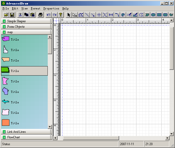Click the Copy toolbar icon
This screenshot has height=148, width=175.
point(26,15)
